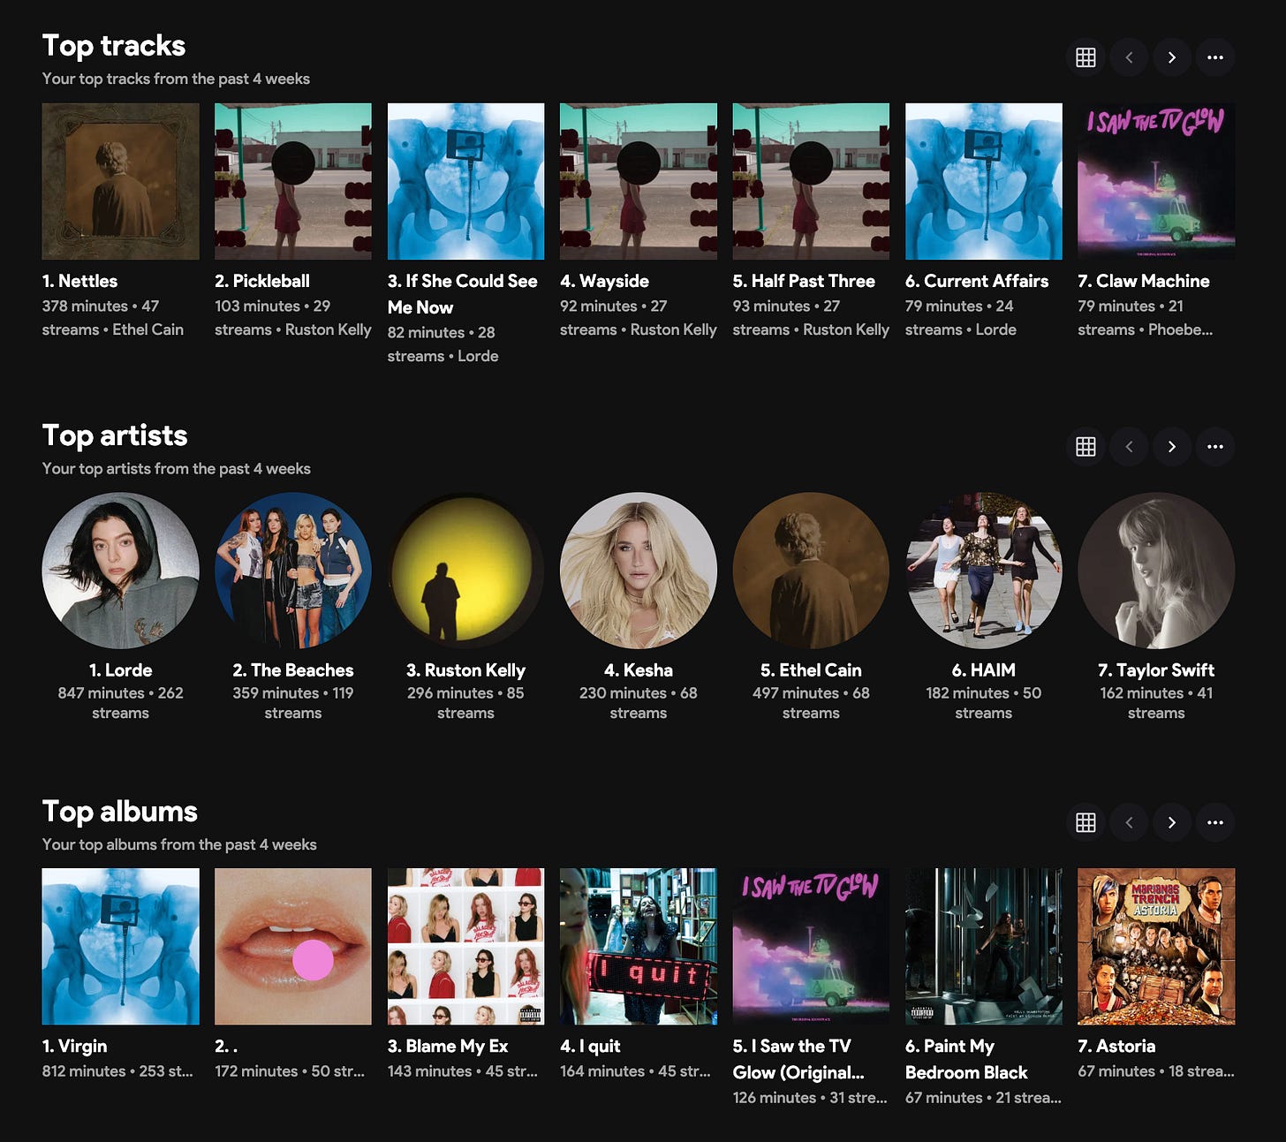
Task: Click the '1. Virgin' album title
Action: 75,1047
